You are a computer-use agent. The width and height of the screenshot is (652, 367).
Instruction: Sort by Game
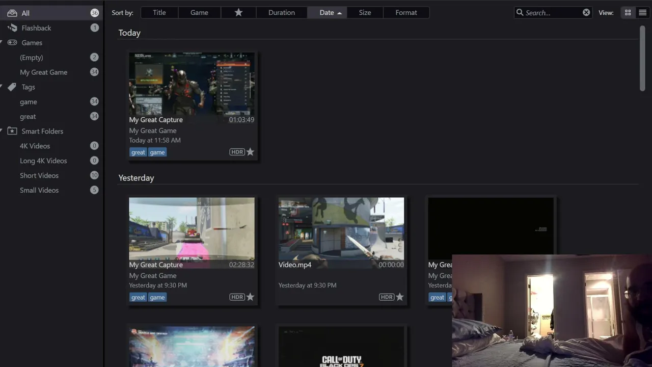[x=199, y=12]
